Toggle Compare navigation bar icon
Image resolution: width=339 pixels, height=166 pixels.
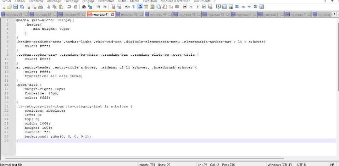pyautogui.click(x=262, y=7)
